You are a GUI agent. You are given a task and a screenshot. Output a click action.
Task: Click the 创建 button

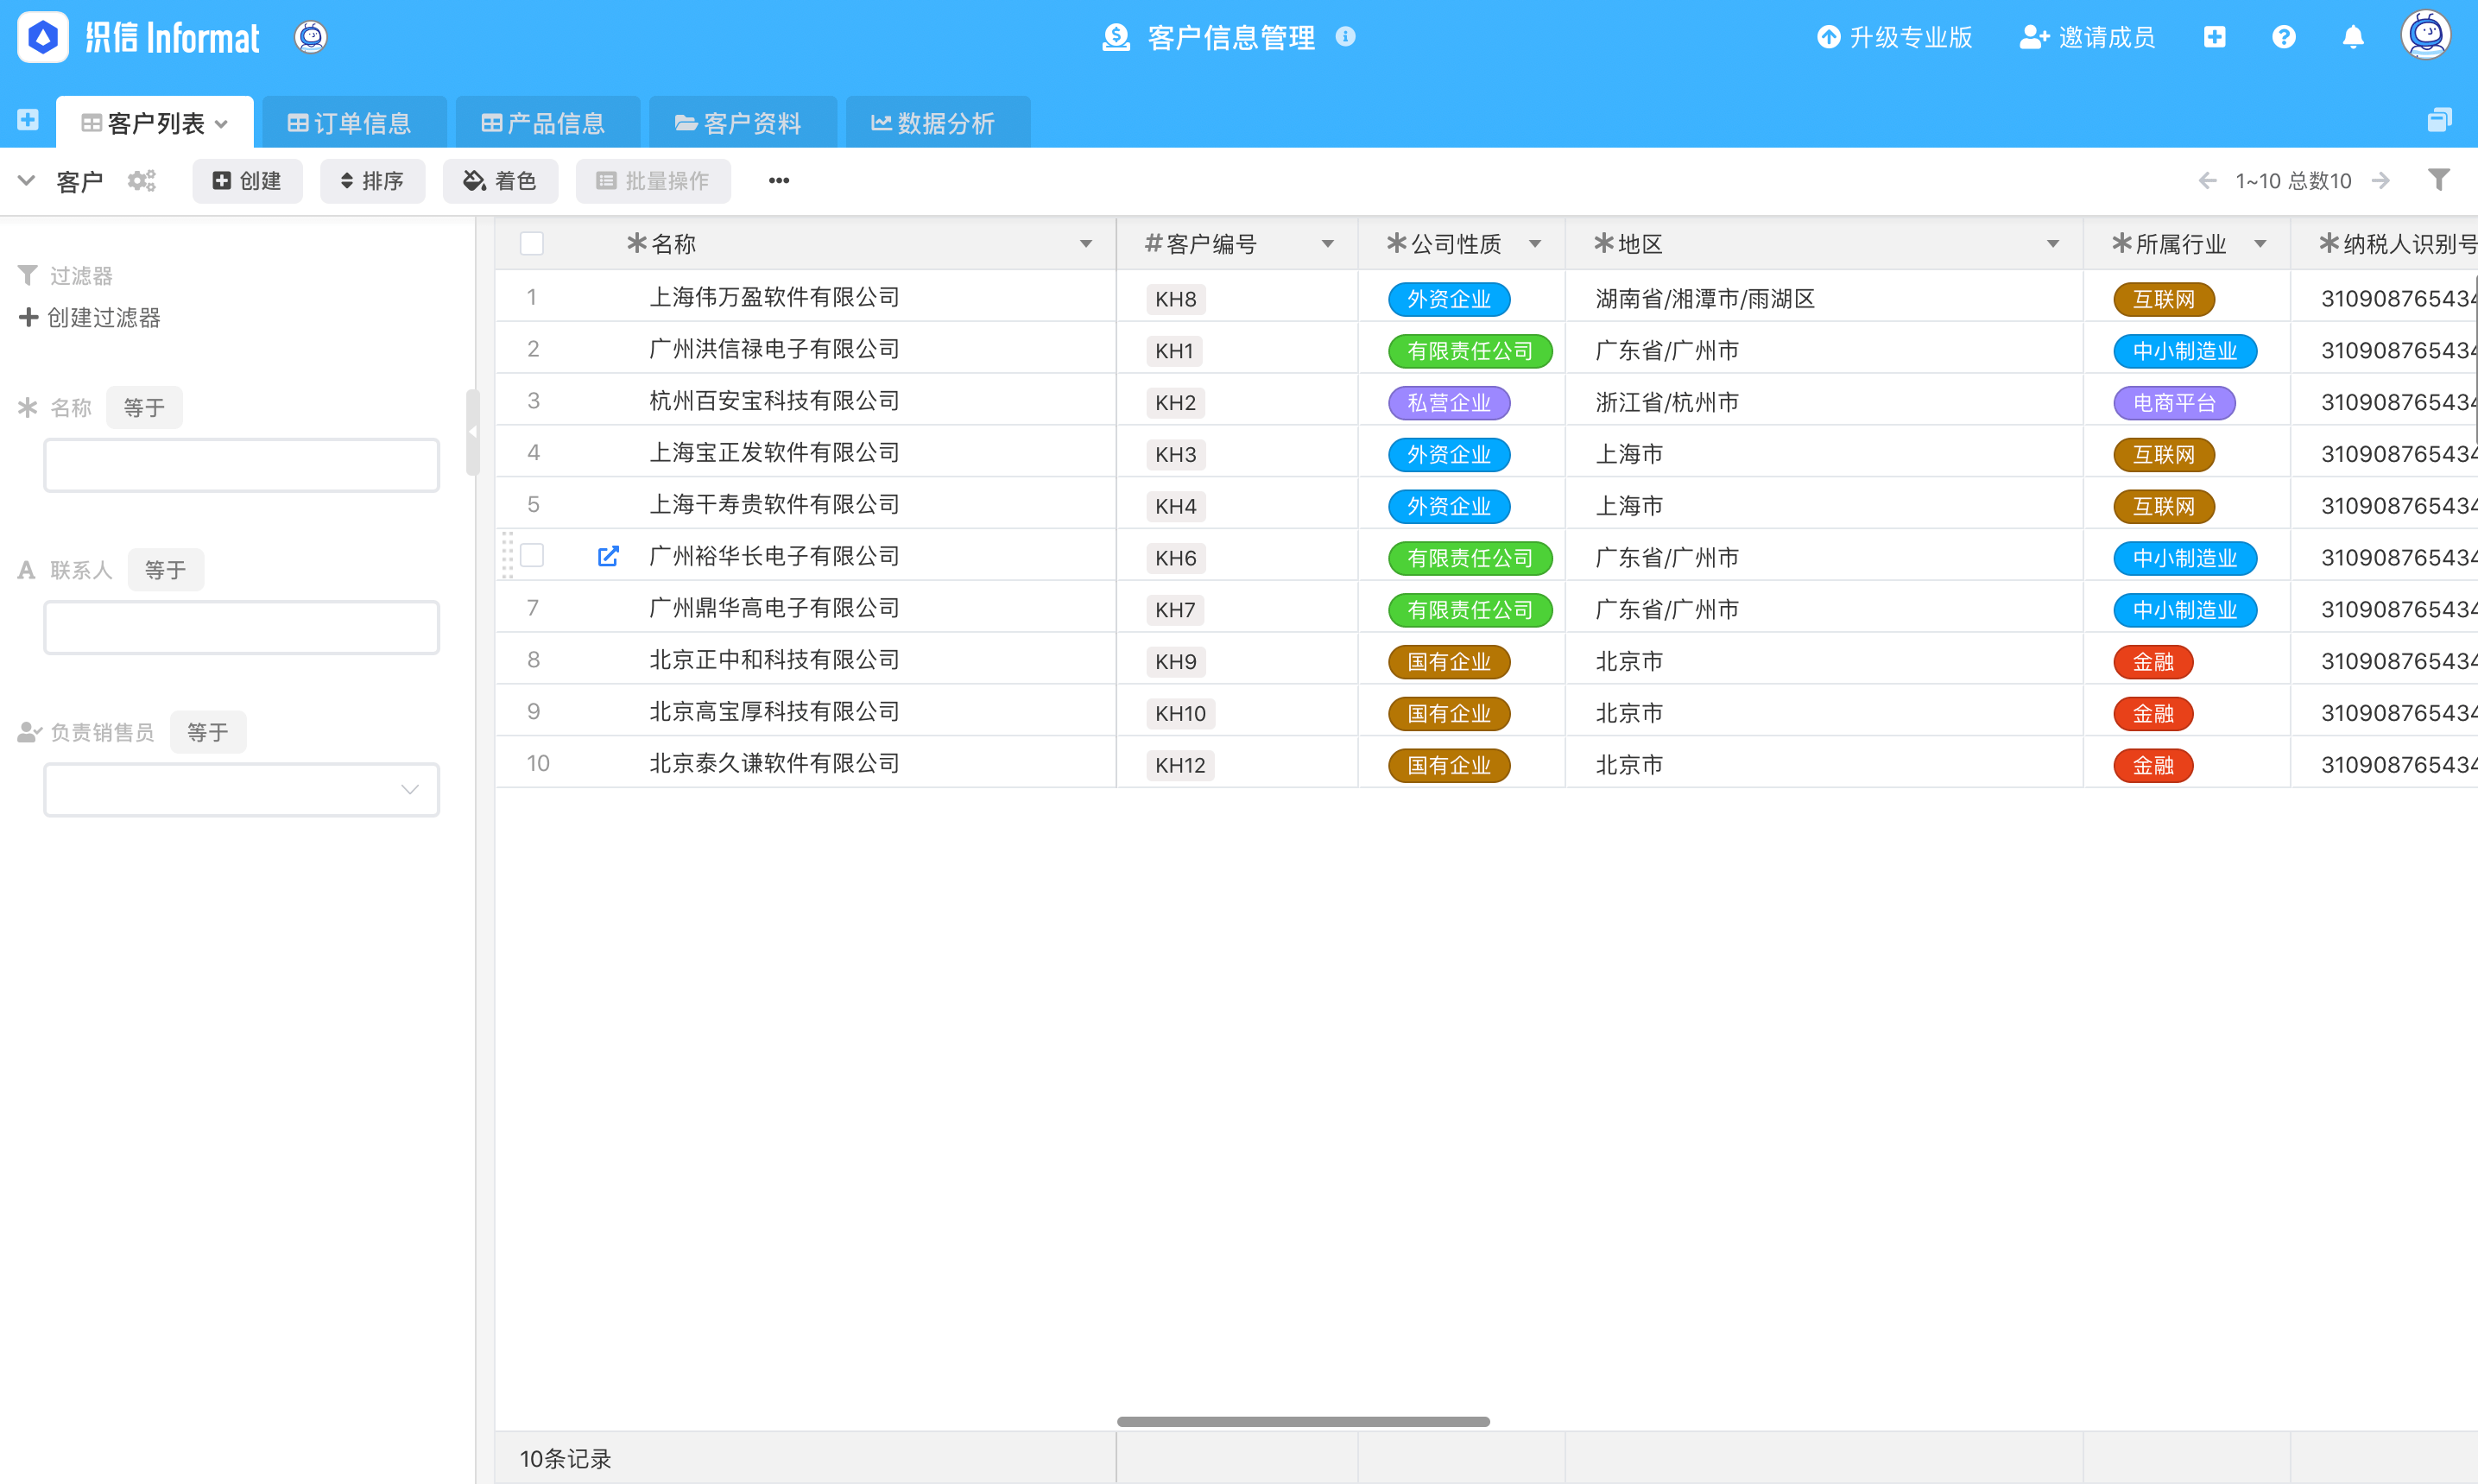click(247, 181)
